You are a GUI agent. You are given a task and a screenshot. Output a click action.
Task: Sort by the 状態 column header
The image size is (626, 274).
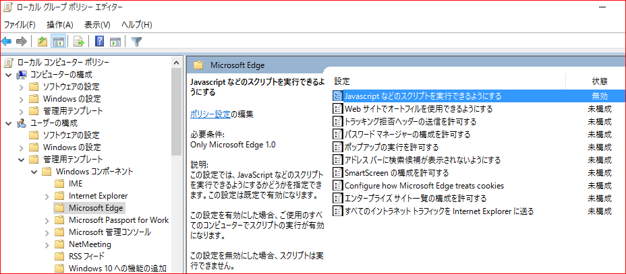(599, 81)
